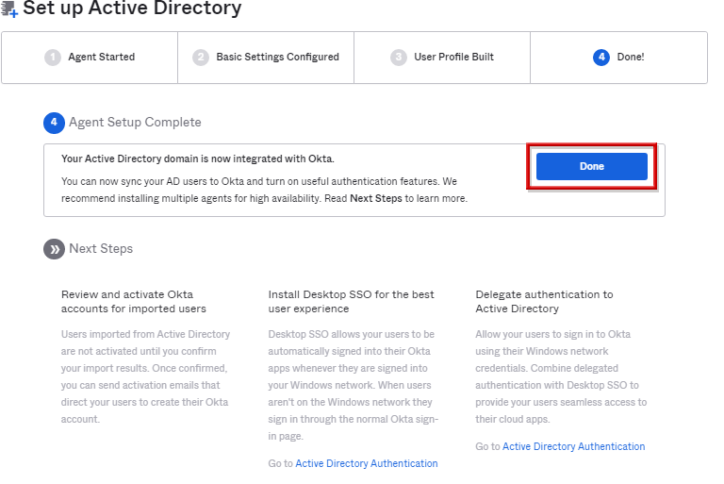The image size is (724, 484).
Task: Select the Done! step label
Action: tap(631, 58)
